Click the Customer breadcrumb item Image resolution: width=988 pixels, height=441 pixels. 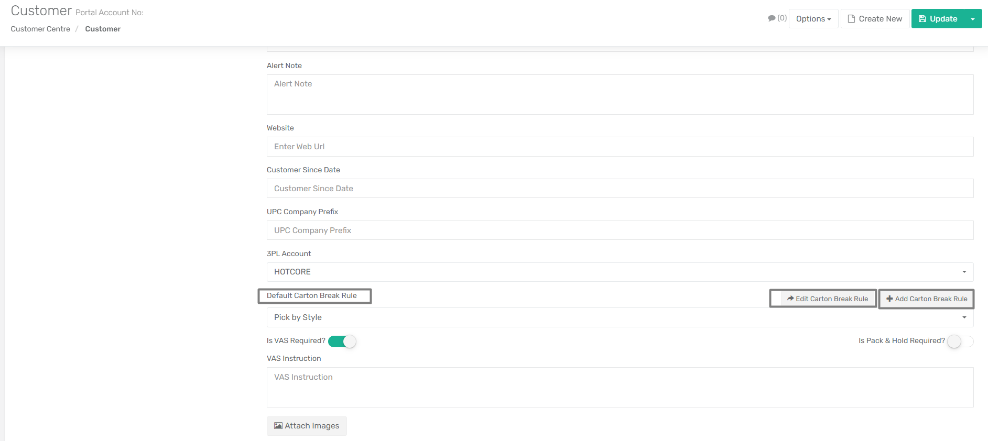click(x=103, y=29)
